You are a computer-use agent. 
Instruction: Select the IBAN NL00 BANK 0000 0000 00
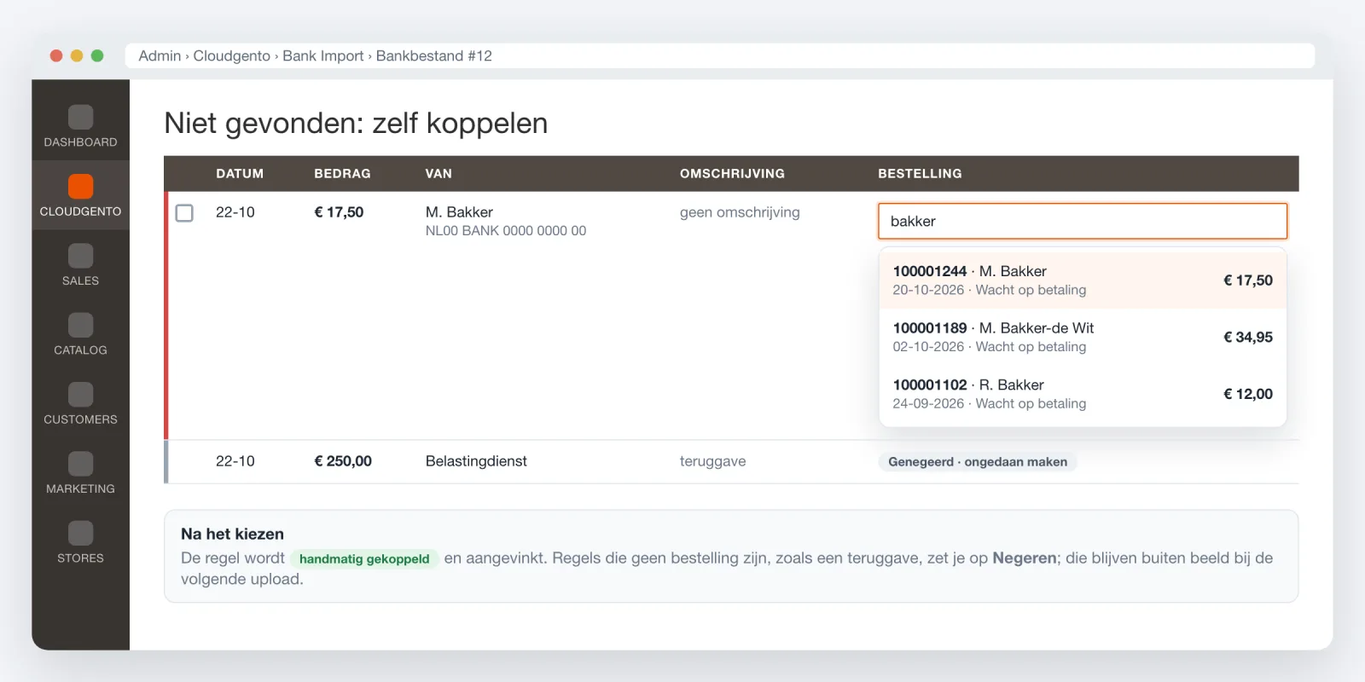point(506,231)
